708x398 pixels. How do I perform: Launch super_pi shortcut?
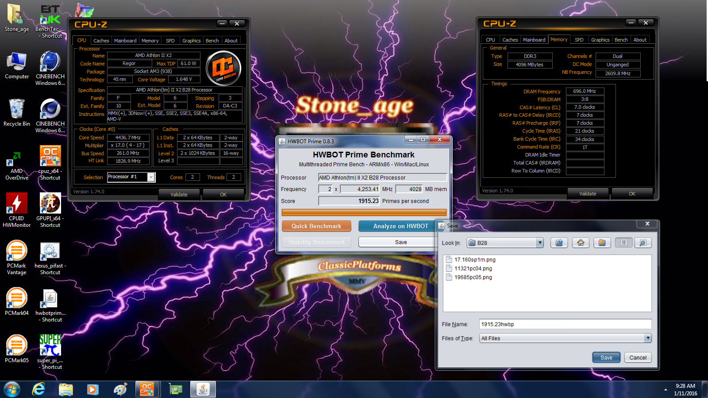tap(50, 352)
